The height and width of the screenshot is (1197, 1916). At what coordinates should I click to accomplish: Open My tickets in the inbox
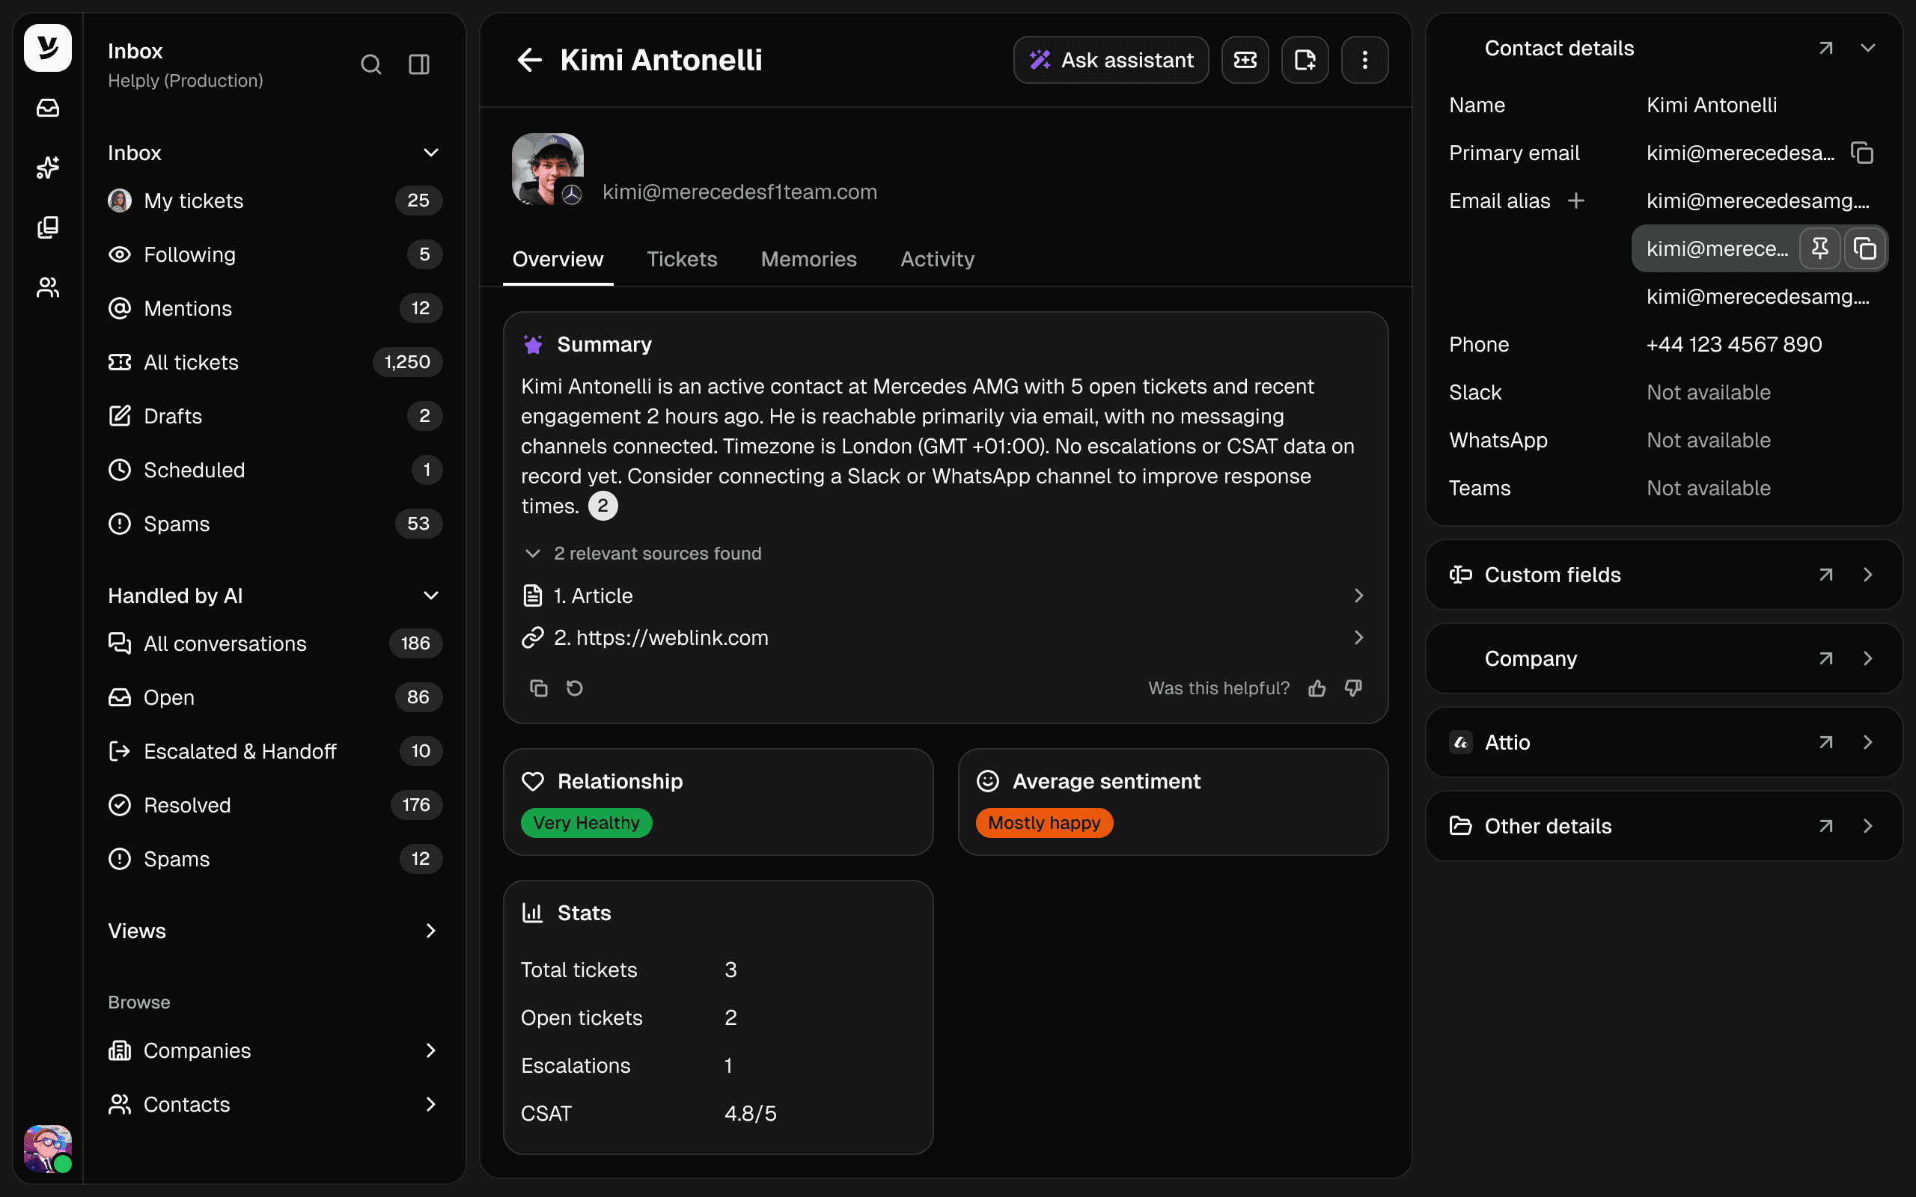[x=275, y=200]
